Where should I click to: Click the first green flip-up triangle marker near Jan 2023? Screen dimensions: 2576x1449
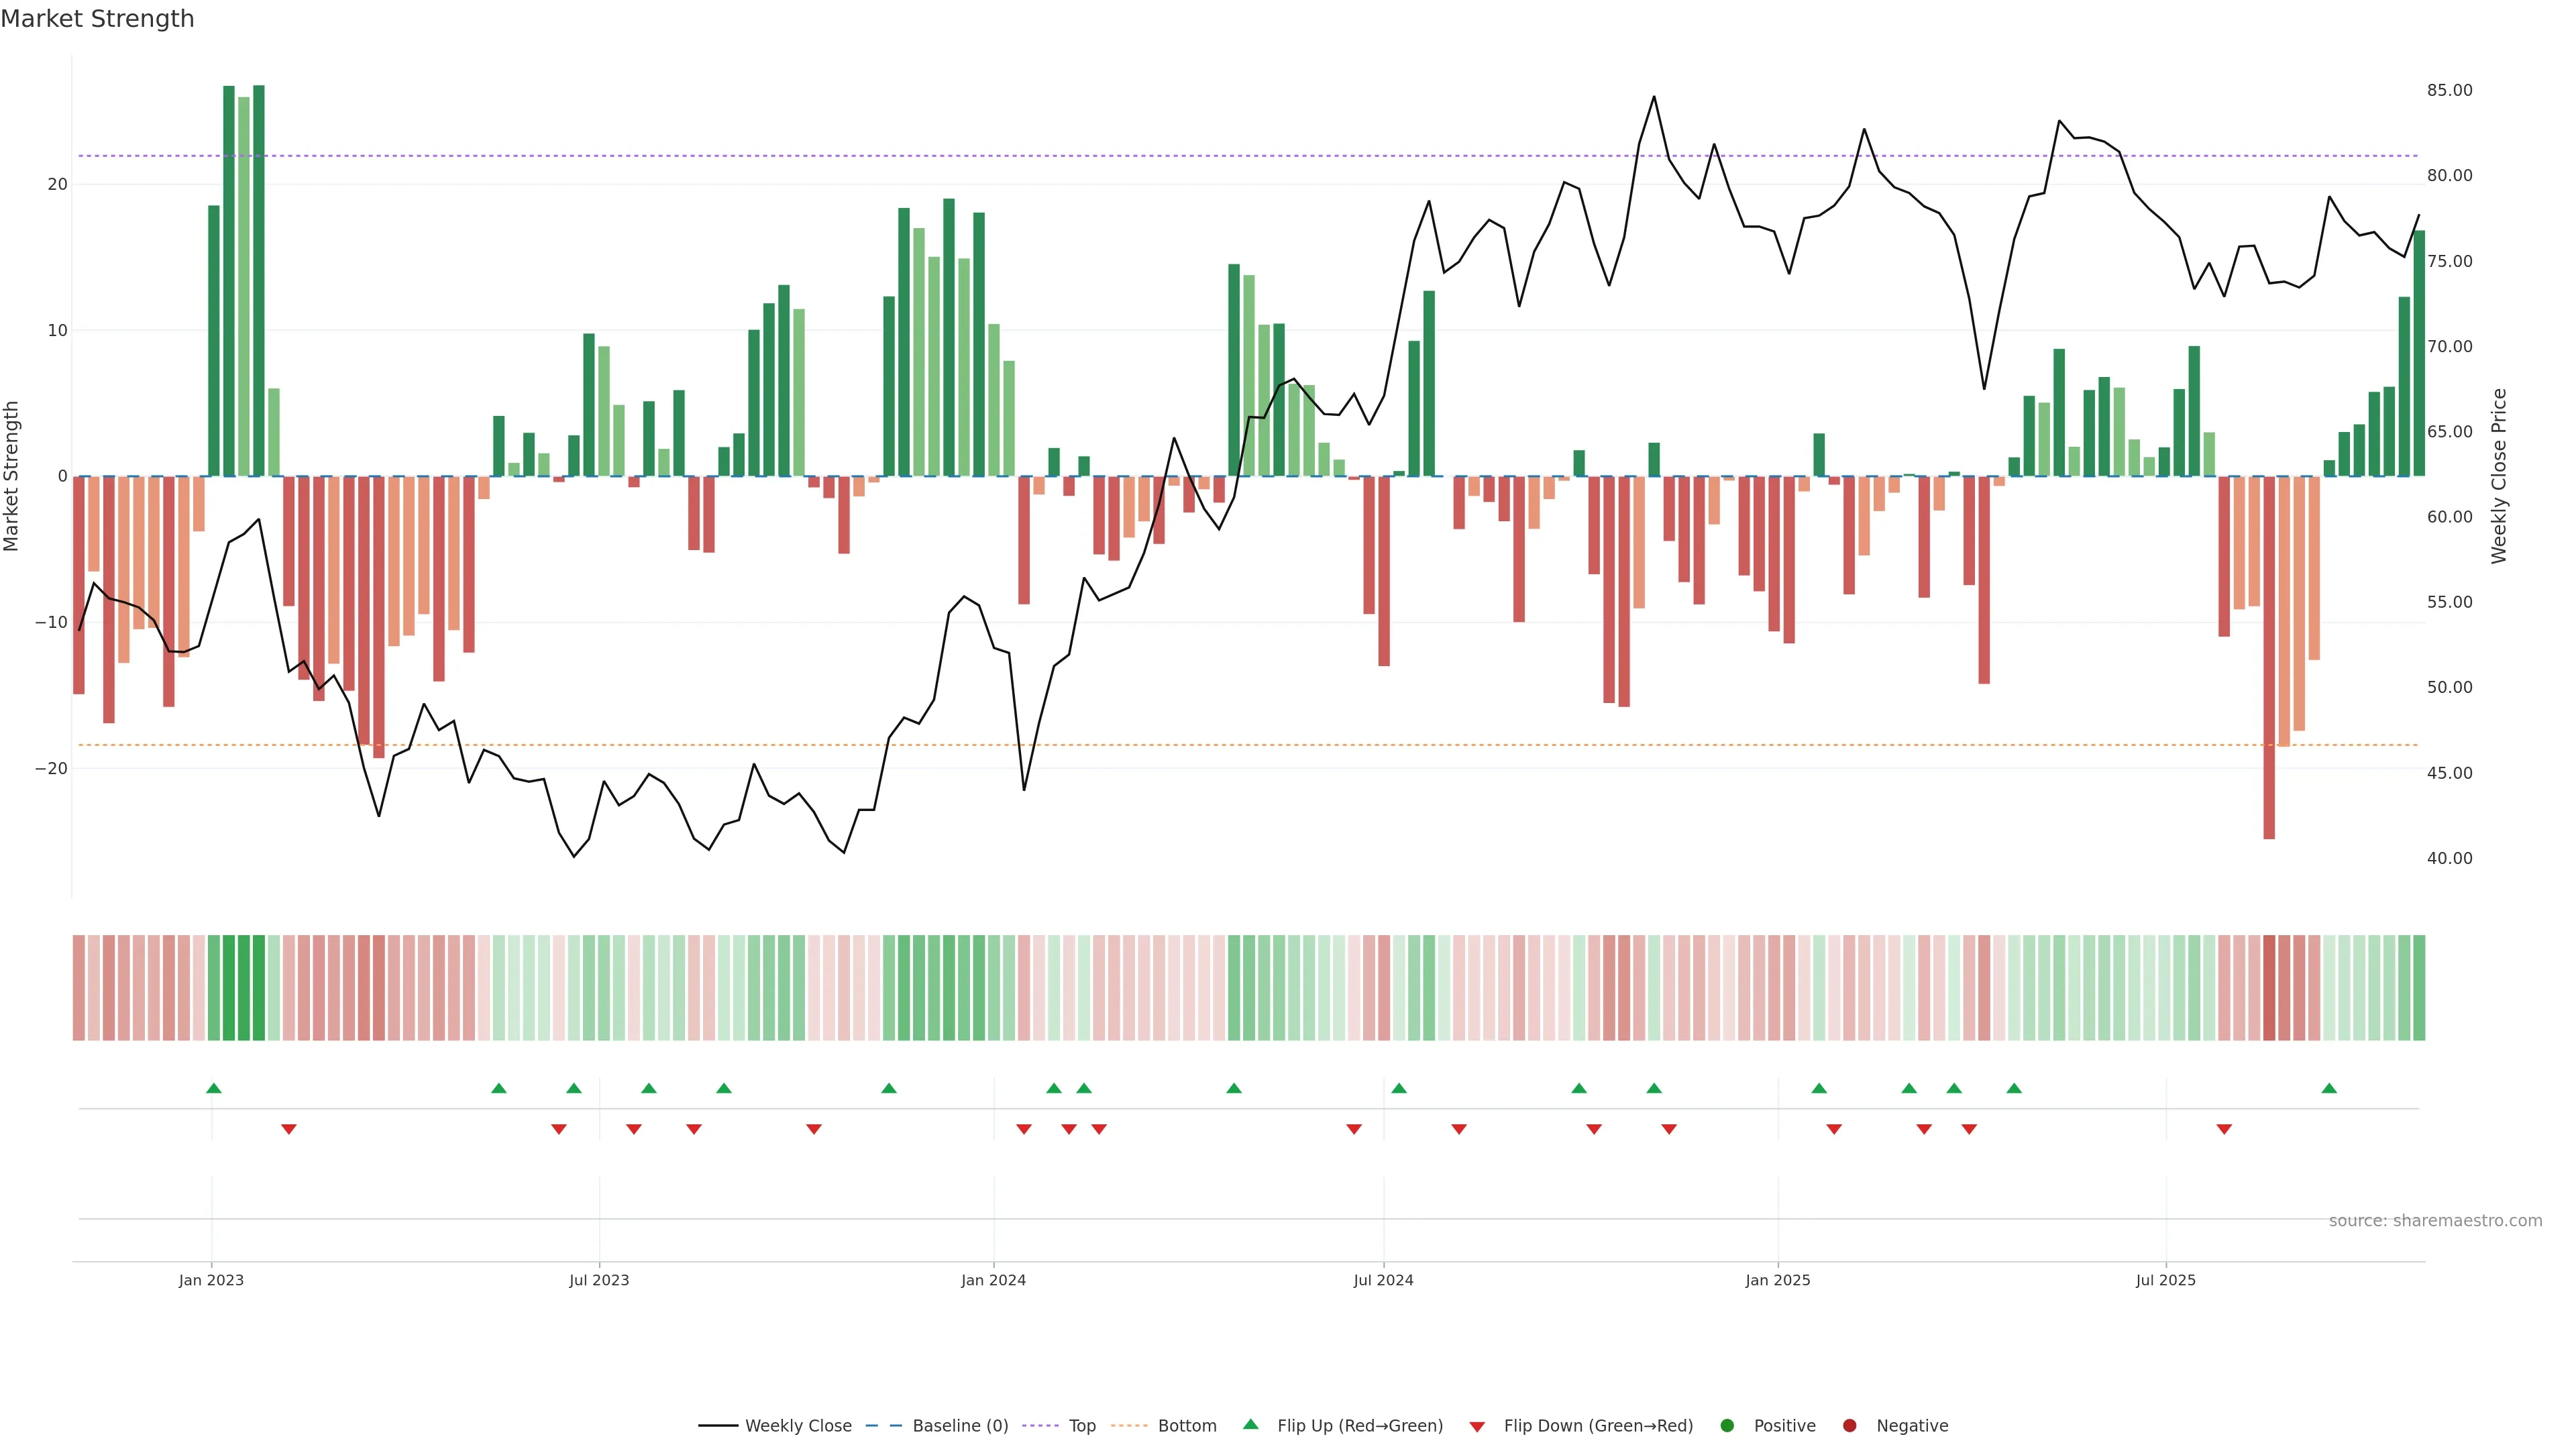tap(213, 1088)
